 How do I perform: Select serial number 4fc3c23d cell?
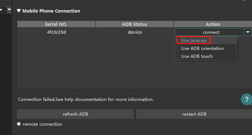point(56,32)
